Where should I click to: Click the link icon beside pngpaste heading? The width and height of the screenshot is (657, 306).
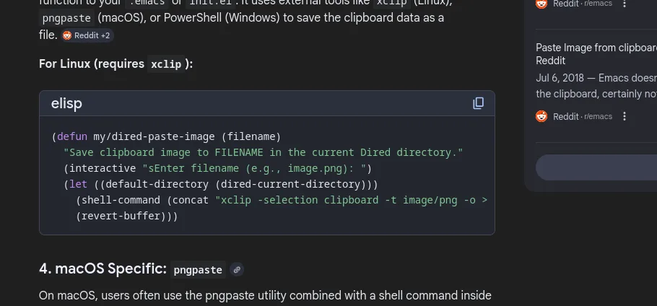click(x=237, y=270)
